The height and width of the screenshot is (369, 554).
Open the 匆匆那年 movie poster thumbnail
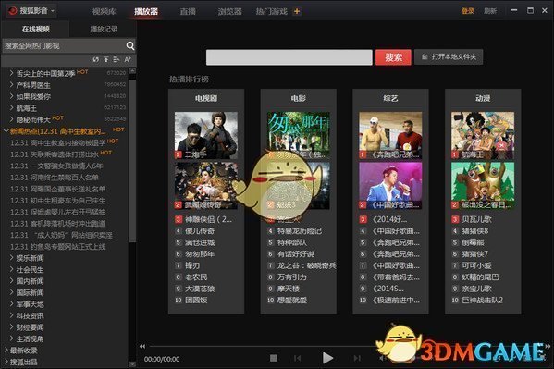coord(298,136)
